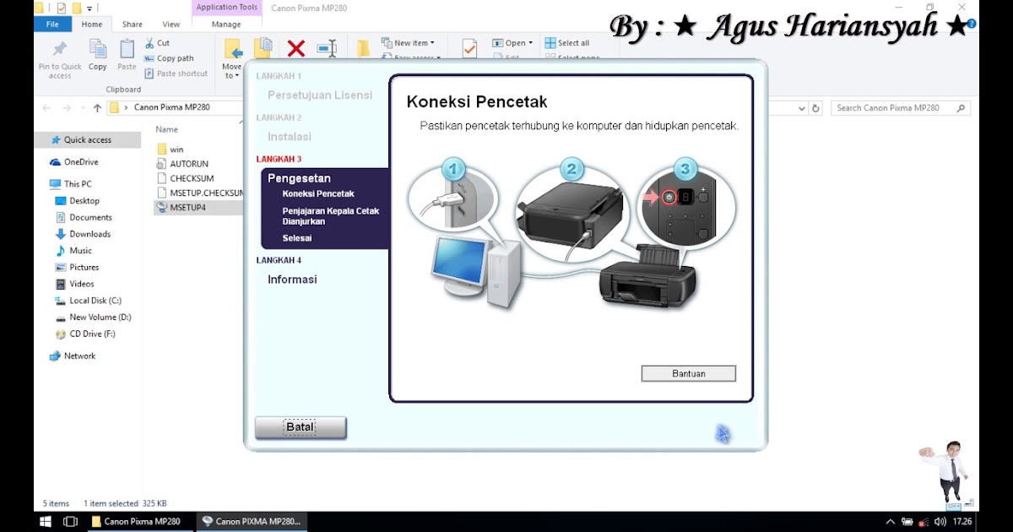The height and width of the screenshot is (532, 1013).
Task: Click the Properties quick access toolbar icon
Action: tap(61, 8)
